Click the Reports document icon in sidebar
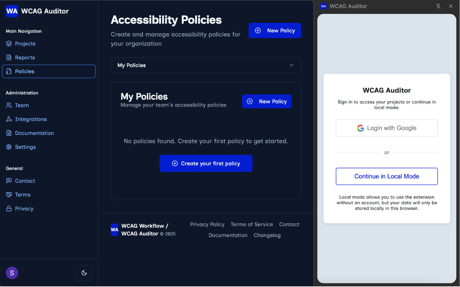Screen dimensions: 460x287 click(9, 57)
